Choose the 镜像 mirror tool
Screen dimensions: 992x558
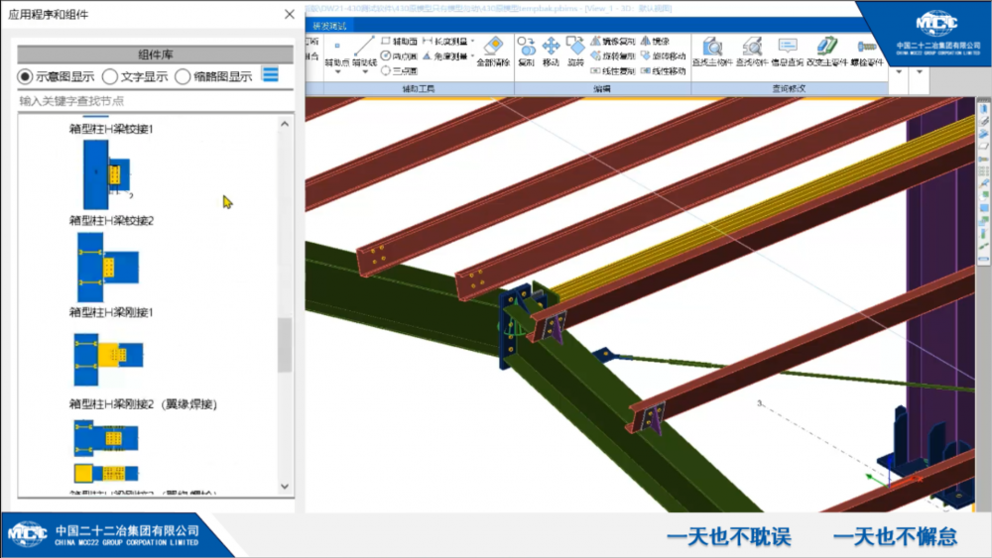[655, 41]
